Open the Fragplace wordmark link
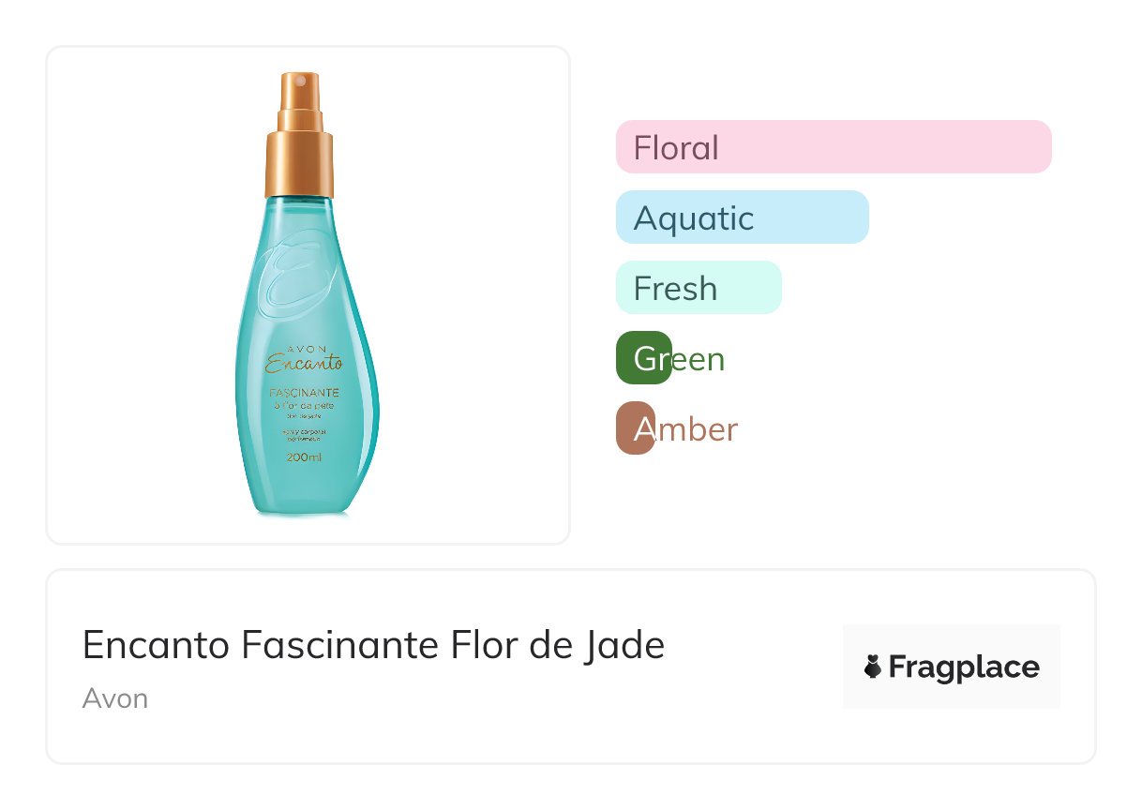 coord(963,667)
